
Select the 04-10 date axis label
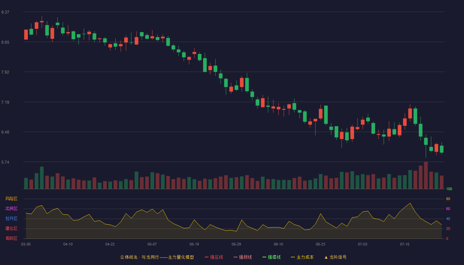click(x=68, y=244)
